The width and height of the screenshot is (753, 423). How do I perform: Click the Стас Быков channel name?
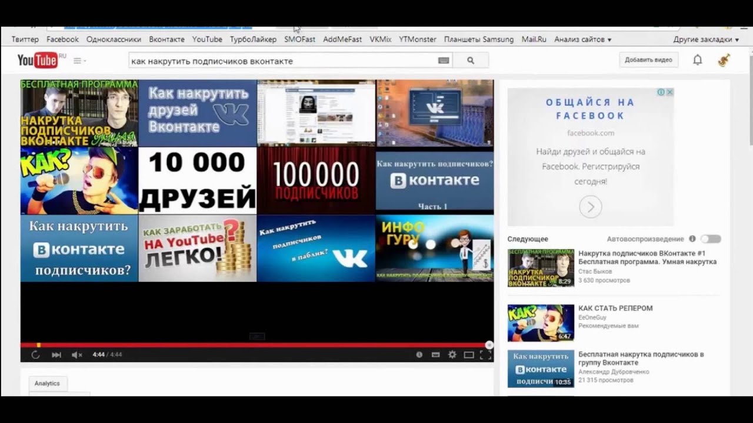pyautogui.click(x=595, y=271)
